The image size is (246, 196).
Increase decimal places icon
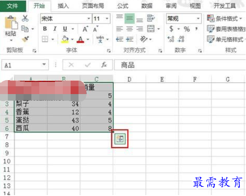[x=171, y=39]
